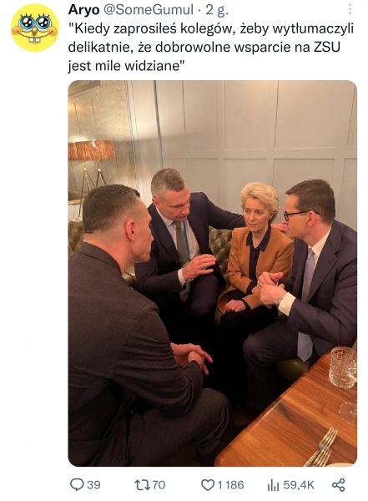Click the water glass in the photo

(x=343, y=367)
